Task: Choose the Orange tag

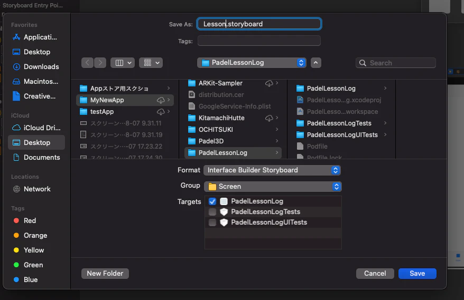Action: pyautogui.click(x=31, y=235)
